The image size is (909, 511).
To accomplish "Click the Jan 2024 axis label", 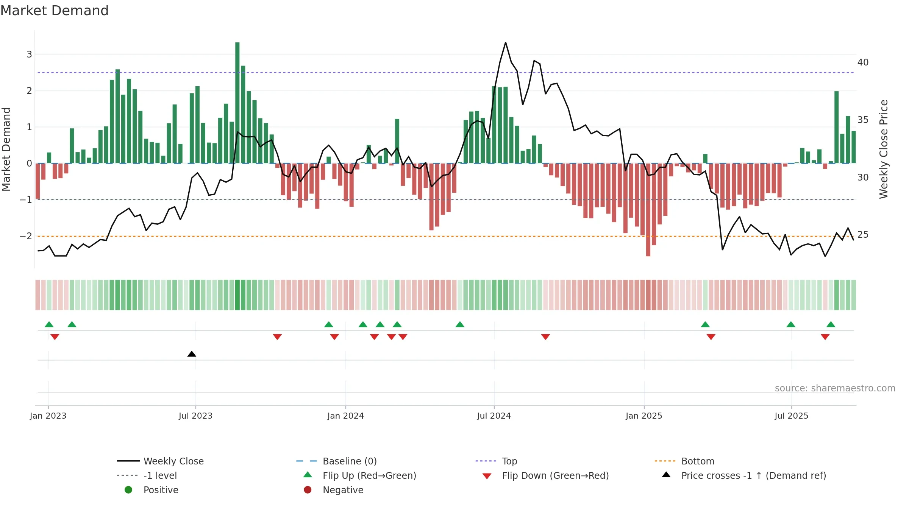I will [345, 416].
